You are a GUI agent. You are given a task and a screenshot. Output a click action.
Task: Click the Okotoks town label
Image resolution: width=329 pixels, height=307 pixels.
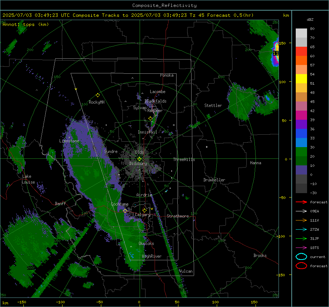(146, 243)
